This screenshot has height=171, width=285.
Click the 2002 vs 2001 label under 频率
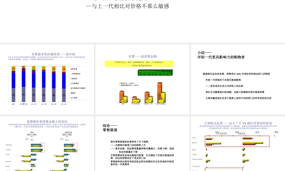pyautogui.click(x=32, y=135)
